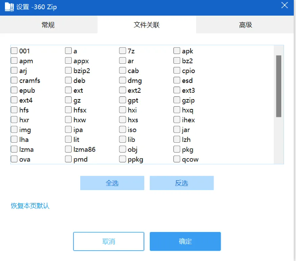Toggle the cab checkbox
Image resolution: width=296 pixels, height=261 pixels.
point(123,70)
